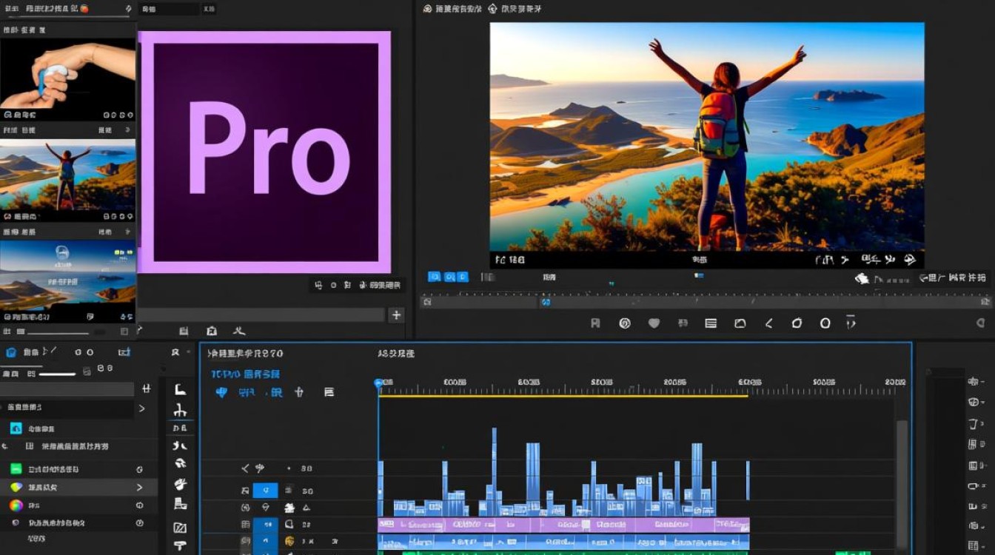Image resolution: width=995 pixels, height=555 pixels.
Task: Click the hiker preview in the program monitor
Action: [707, 137]
